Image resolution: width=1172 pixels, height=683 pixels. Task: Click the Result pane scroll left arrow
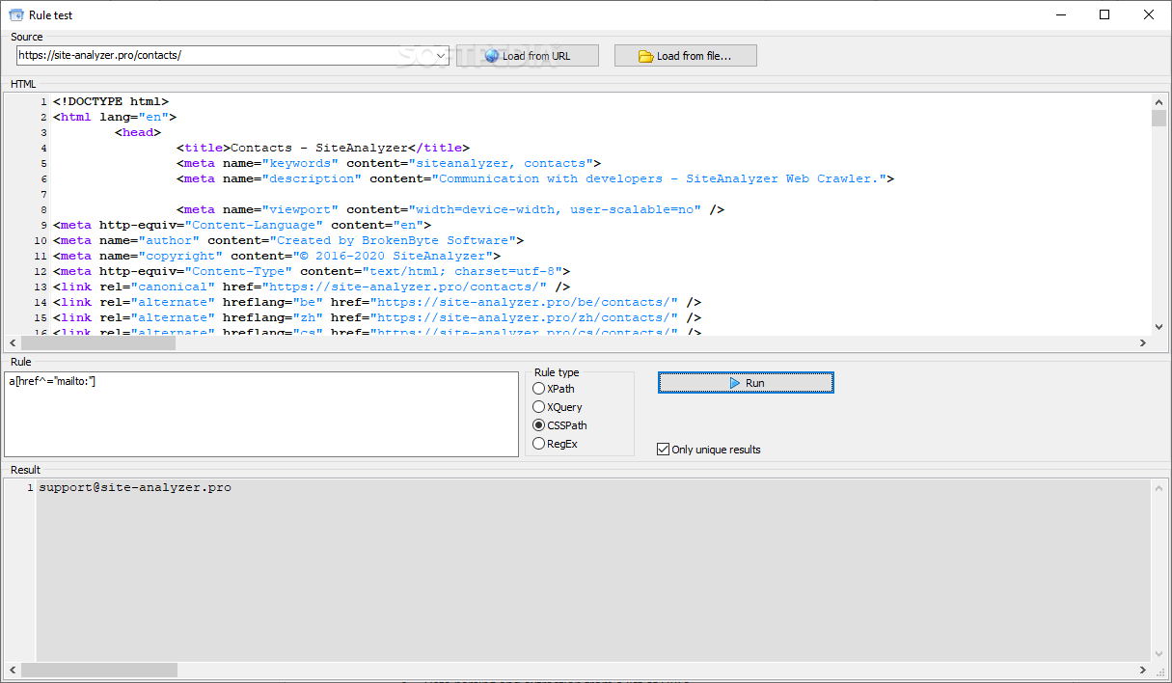pos(13,669)
